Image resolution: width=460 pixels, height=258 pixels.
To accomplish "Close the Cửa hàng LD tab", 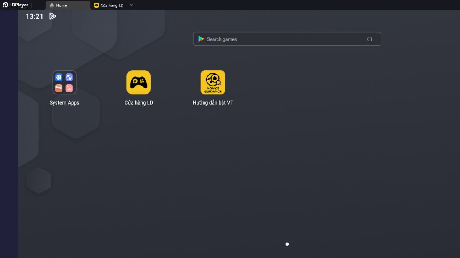I will click(x=131, y=5).
